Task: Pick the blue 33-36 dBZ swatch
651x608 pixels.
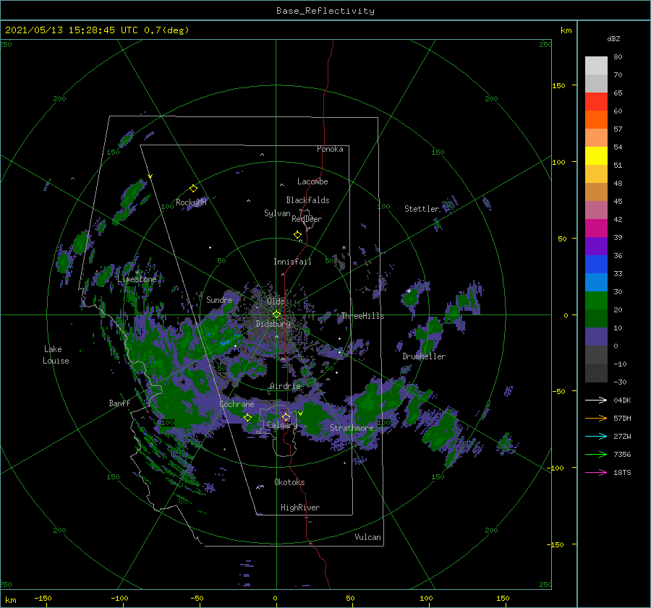Action: point(596,265)
